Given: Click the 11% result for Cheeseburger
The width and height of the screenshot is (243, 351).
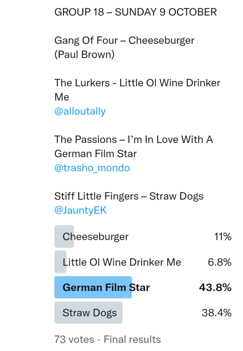Looking at the screenshot, I should [223, 237].
